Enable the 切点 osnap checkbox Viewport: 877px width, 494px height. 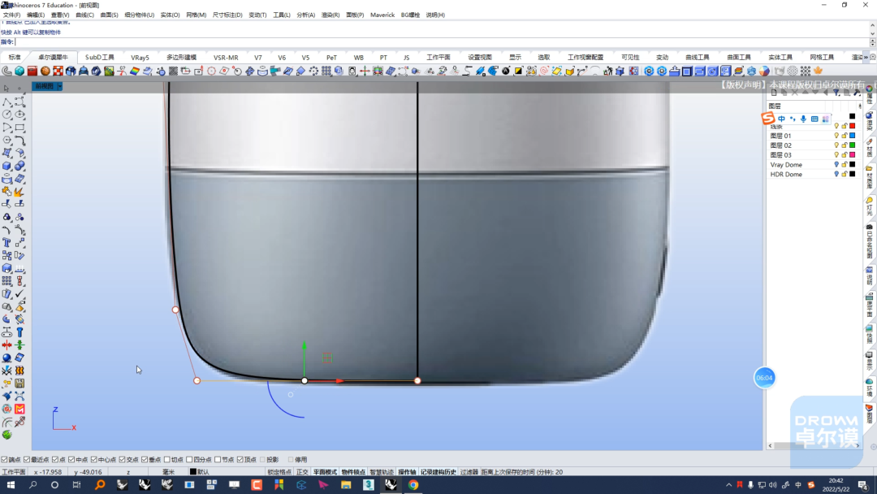click(x=166, y=460)
